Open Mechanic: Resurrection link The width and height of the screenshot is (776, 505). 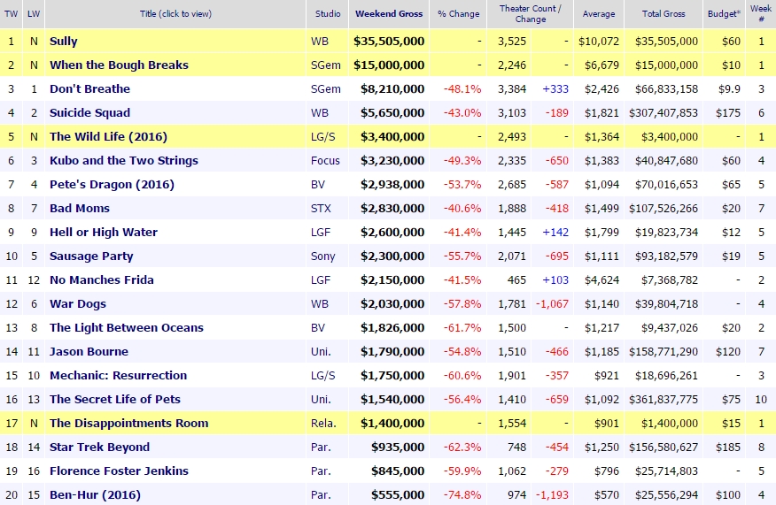[x=119, y=376]
